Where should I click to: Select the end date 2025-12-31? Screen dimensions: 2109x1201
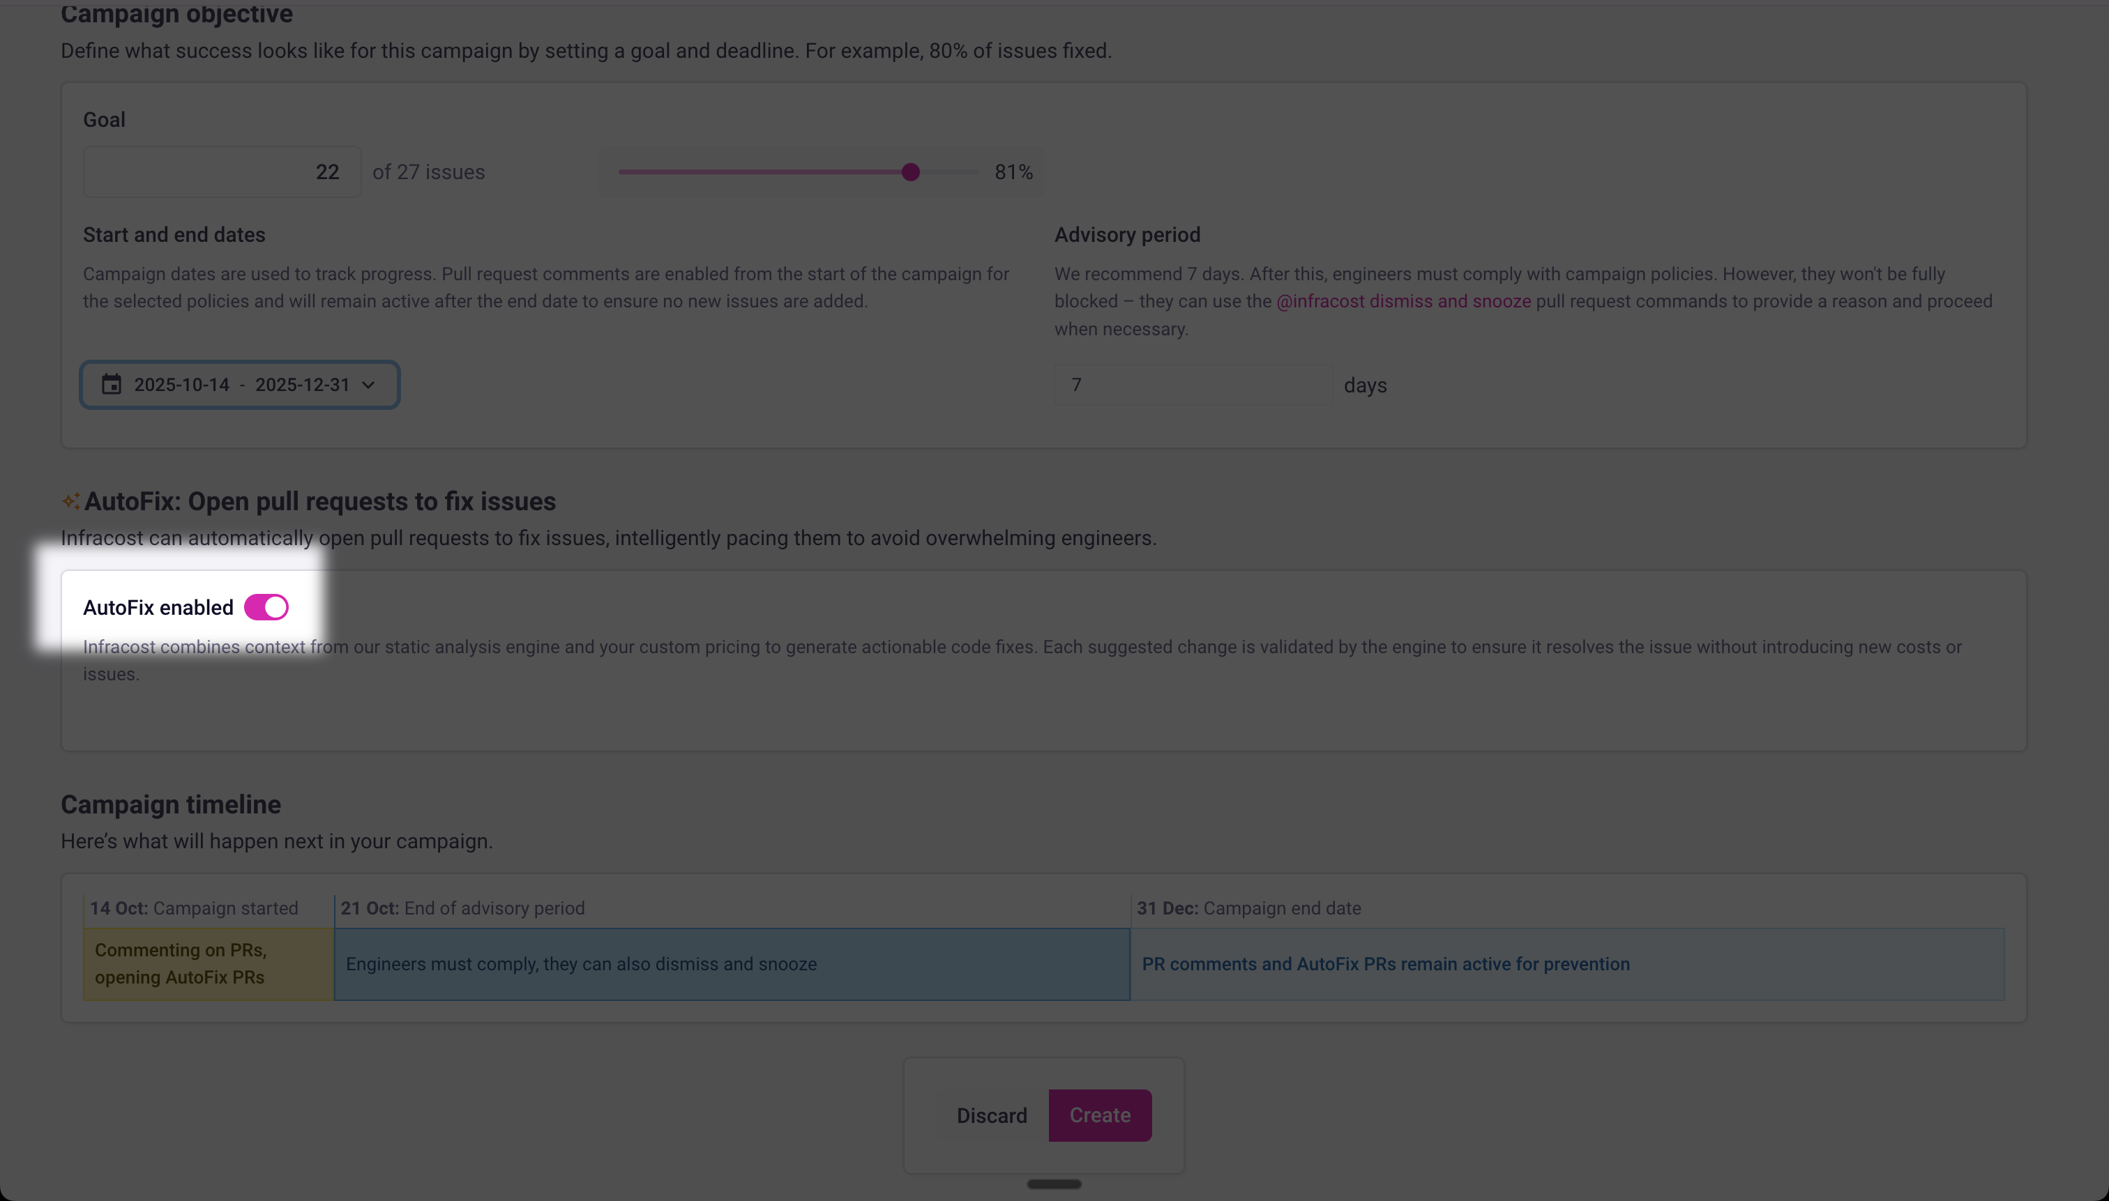click(302, 385)
